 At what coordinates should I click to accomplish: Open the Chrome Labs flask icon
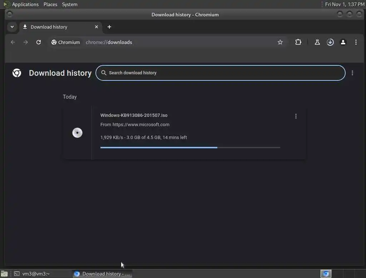tap(317, 42)
